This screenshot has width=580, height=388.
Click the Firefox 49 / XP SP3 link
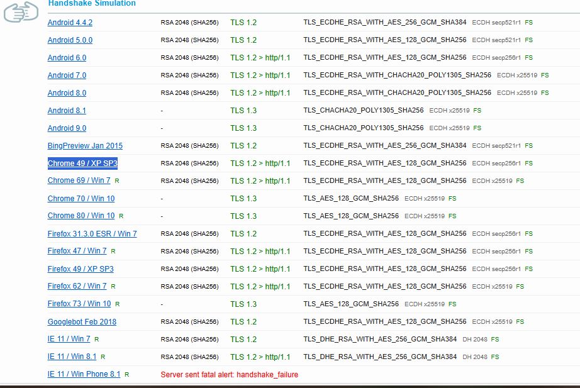click(81, 269)
